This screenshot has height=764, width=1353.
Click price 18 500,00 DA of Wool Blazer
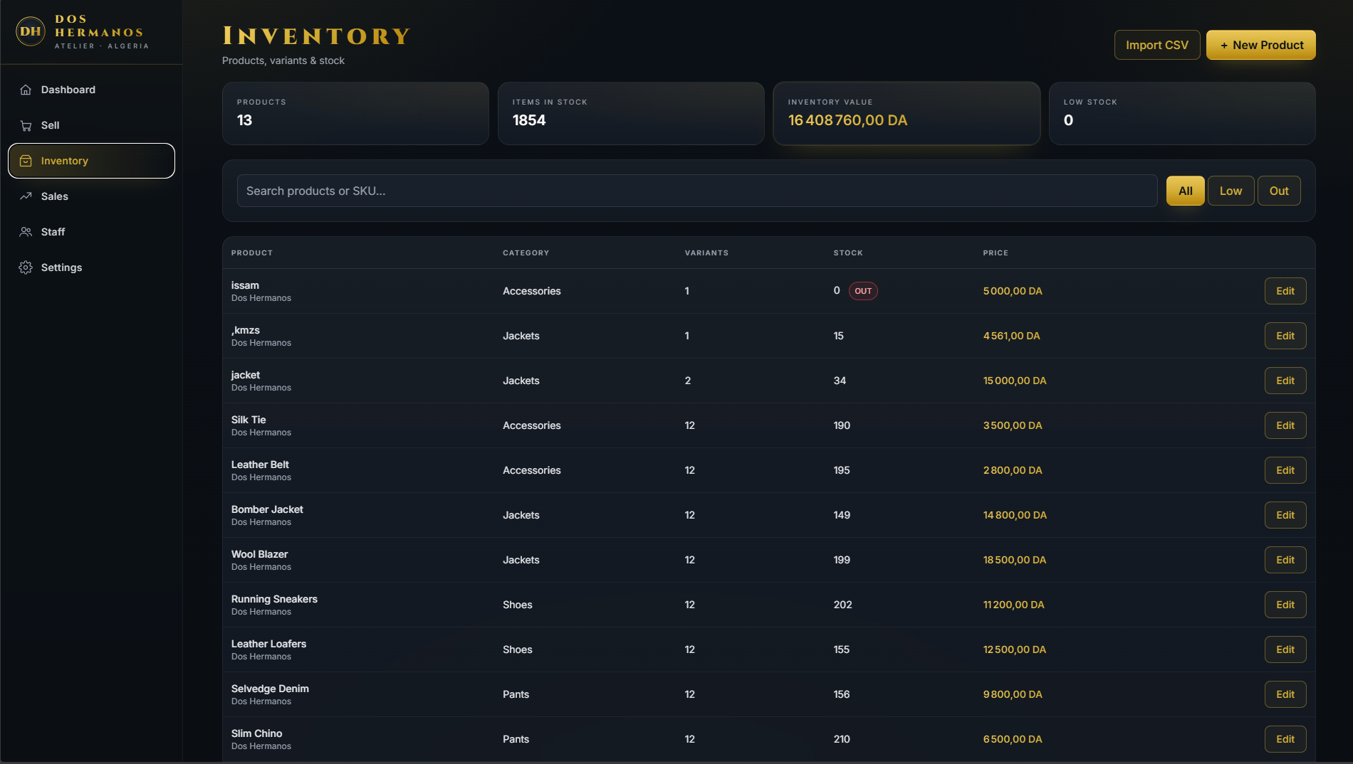tap(1015, 560)
